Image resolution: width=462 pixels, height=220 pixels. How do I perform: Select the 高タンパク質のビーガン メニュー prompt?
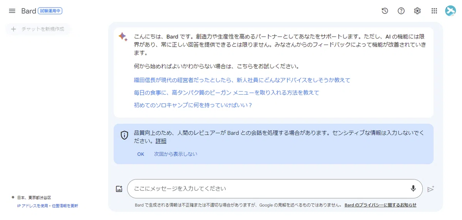226,92
